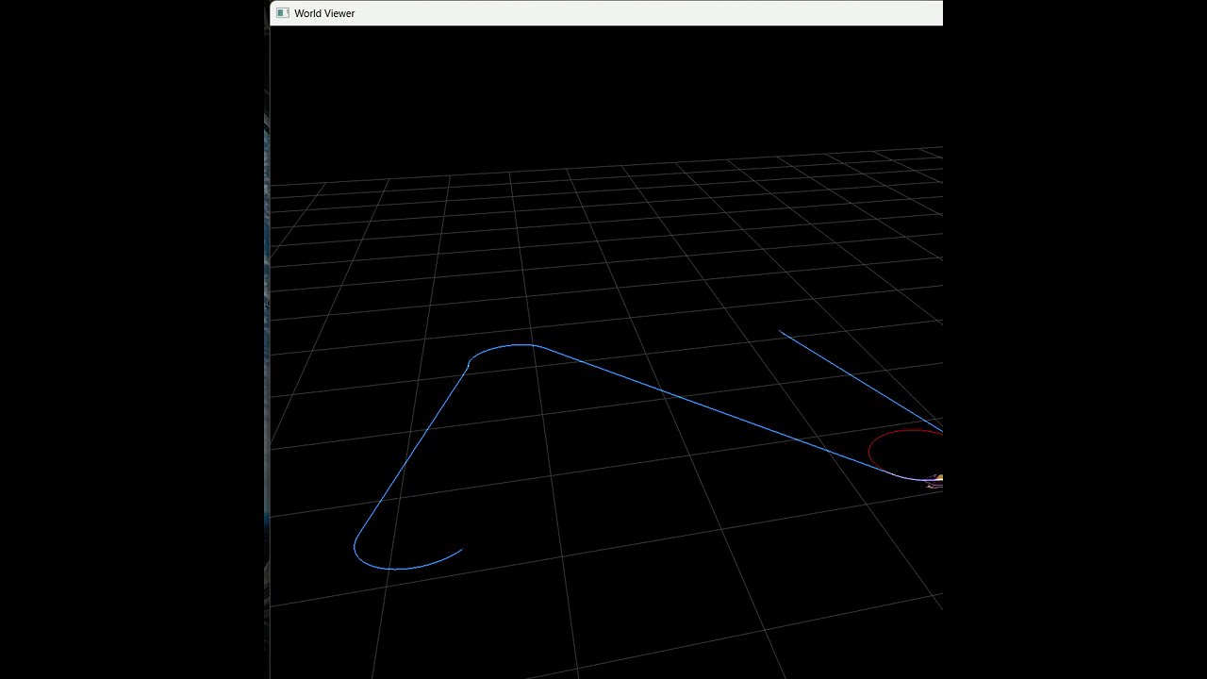Click the World Viewer window icon
The height and width of the screenshot is (679, 1207).
[282, 13]
